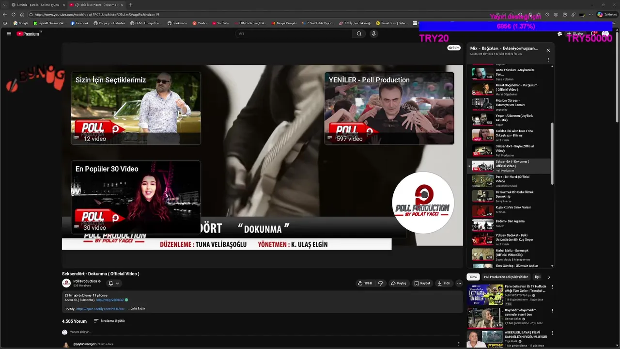
Task: Open ASKERLER, SAVAŞ FİLMİ SAHNELERİNİ YORUMLUYOR video
Action: point(508,339)
